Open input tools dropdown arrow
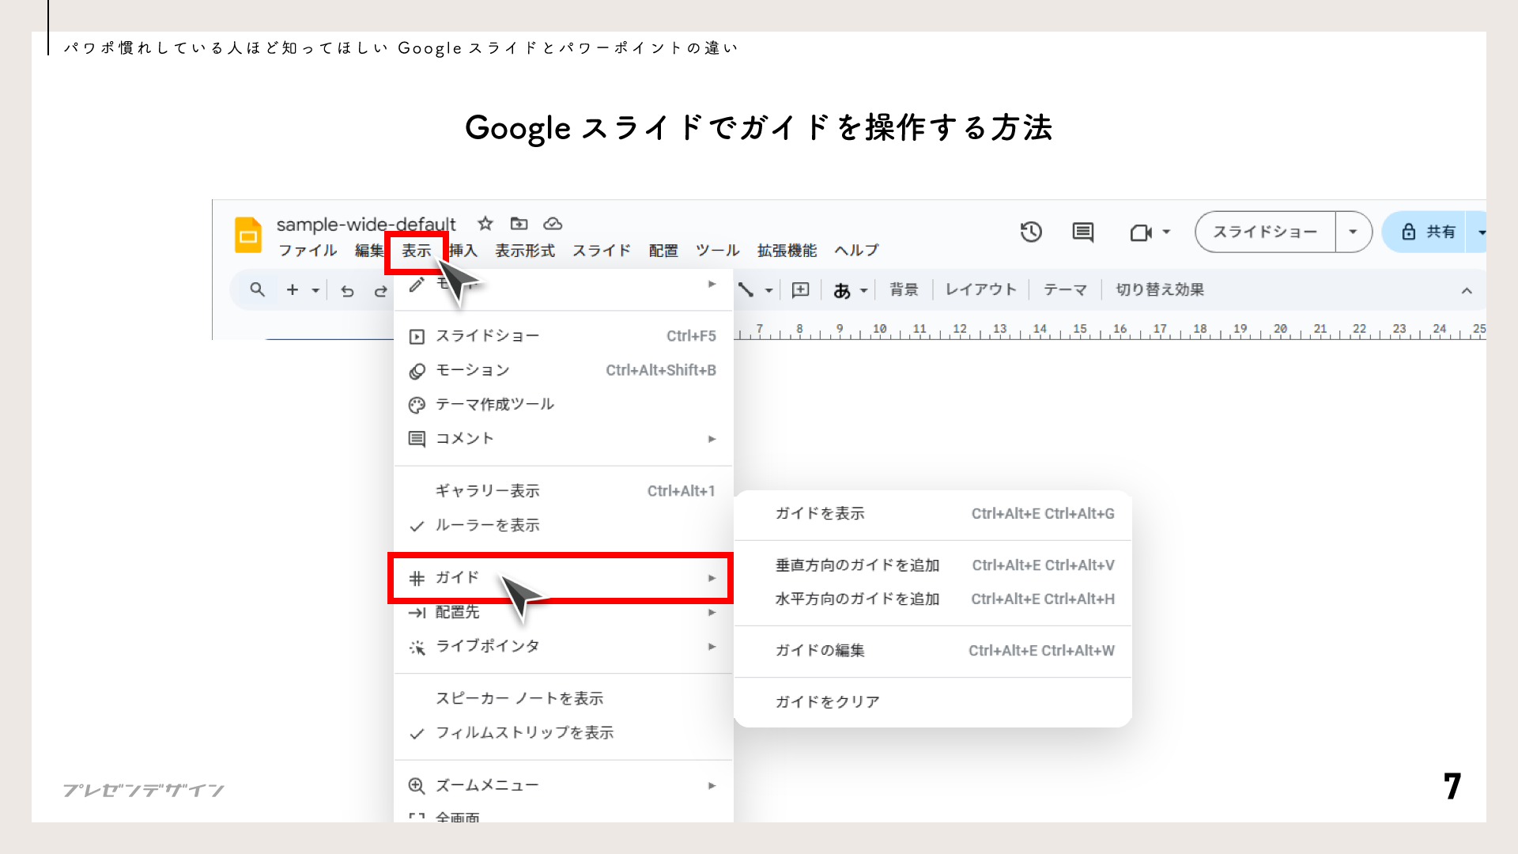 pos(864,290)
